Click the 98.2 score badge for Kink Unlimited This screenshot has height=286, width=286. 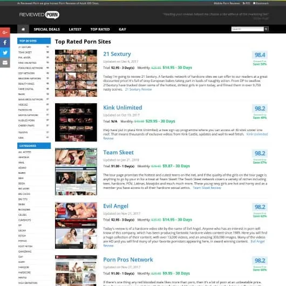260,108
